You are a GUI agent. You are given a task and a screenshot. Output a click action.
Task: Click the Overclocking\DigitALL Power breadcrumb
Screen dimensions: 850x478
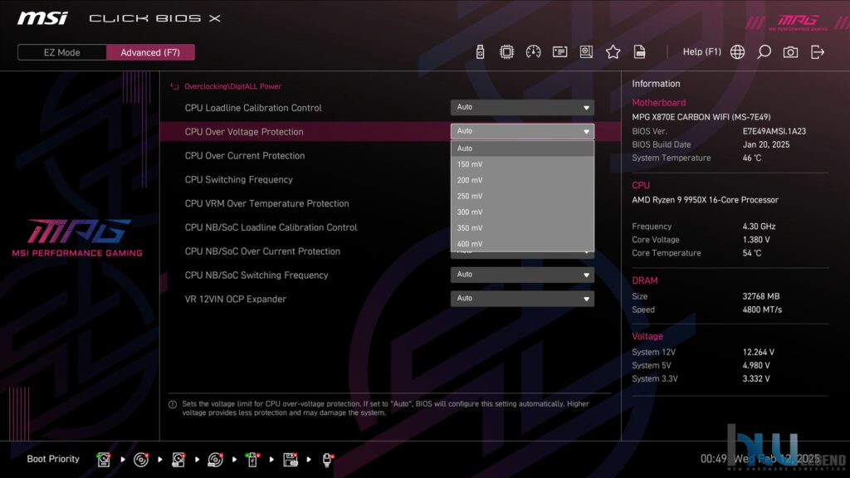click(232, 86)
